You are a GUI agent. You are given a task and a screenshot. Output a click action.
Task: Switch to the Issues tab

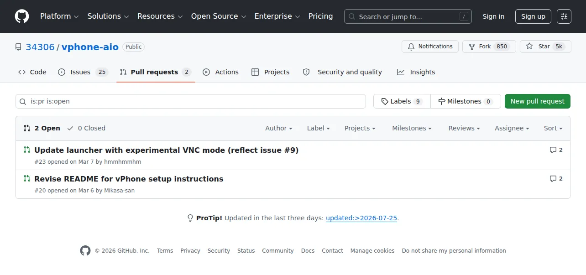tap(83, 72)
